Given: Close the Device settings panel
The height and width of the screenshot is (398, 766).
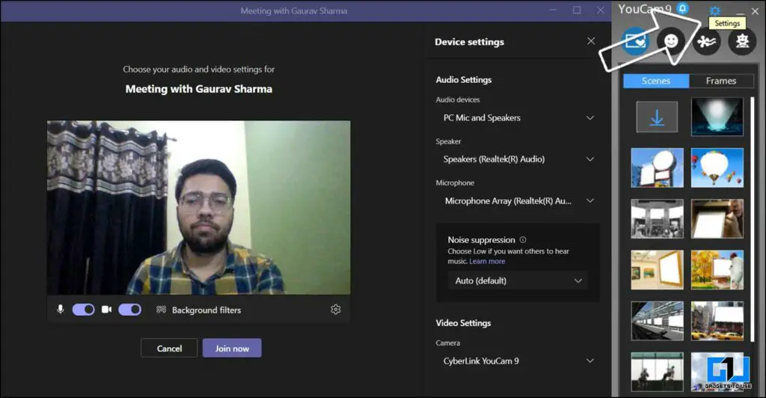Looking at the screenshot, I should 591,41.
